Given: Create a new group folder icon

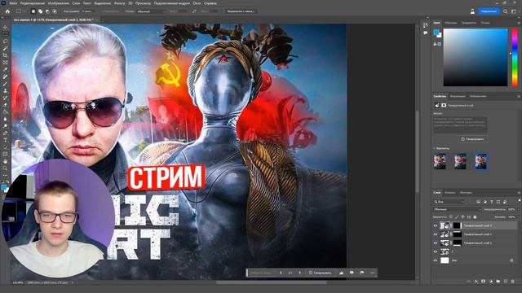Looking at the screenshot, I should pos(498,282).
